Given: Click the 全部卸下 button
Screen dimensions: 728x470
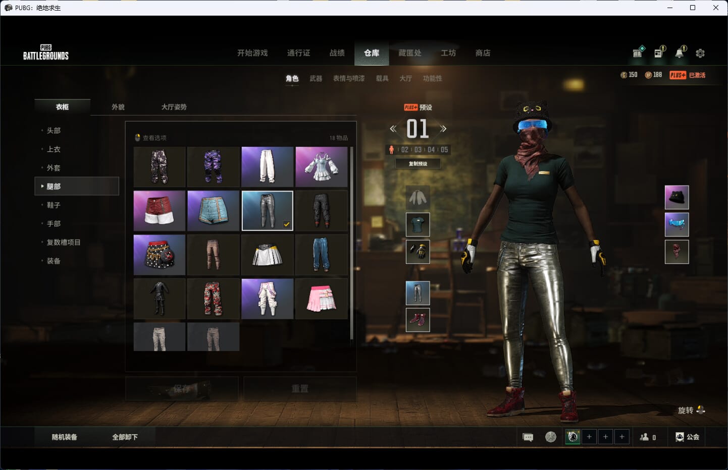Looking at the screenshot, I should [125, 437].
